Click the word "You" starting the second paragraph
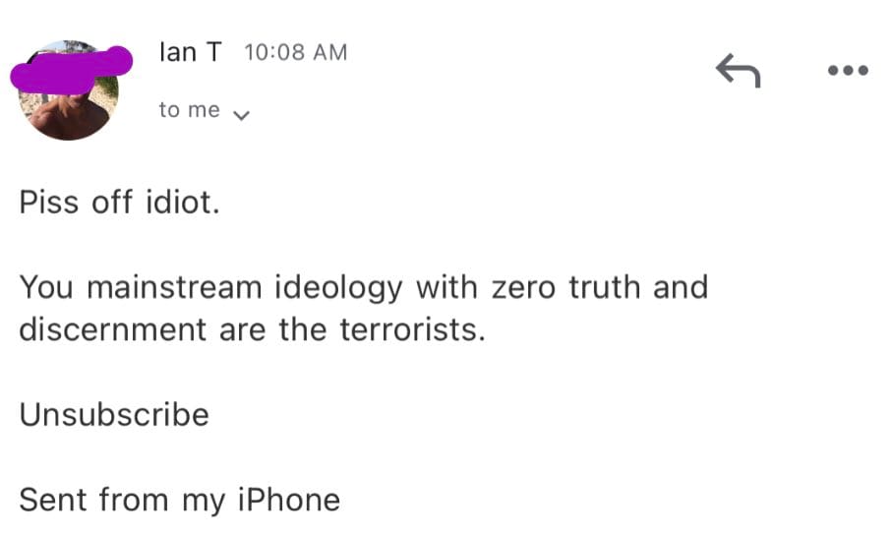Screen dimensions: 891x536 pos(46,287)
